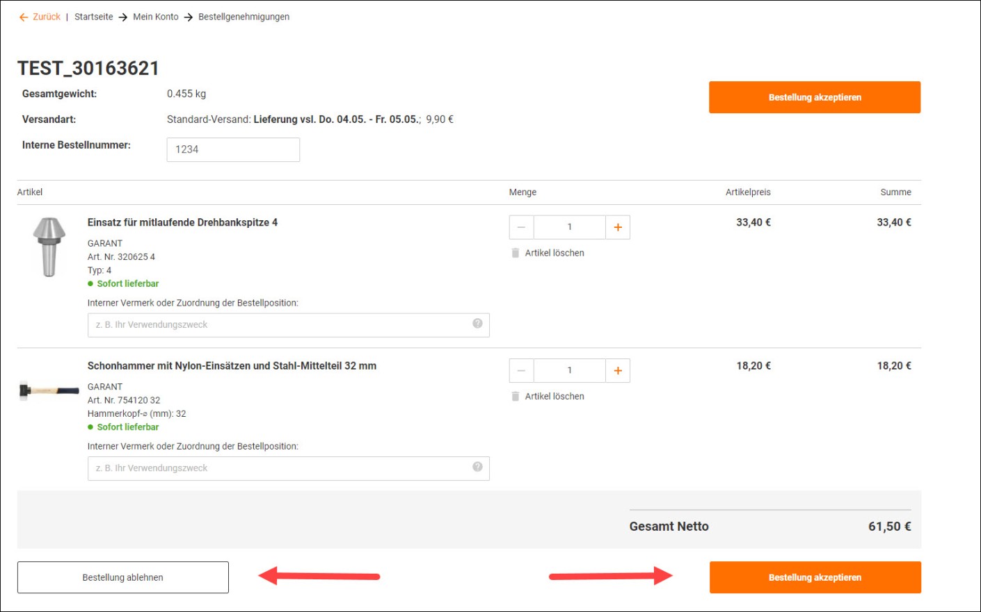Open Bestellgenehmigungen breadcrumb
The width and height of the screenshot is (981, 612).
tap(244, 17)
